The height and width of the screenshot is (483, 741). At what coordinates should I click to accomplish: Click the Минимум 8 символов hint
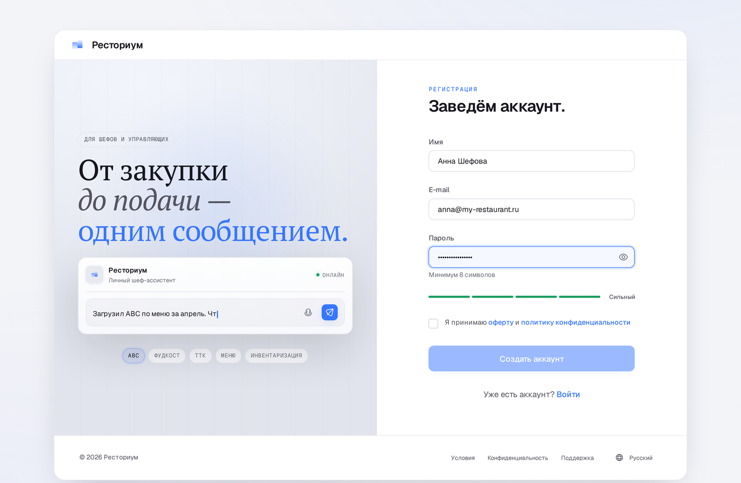click(462, 275)
